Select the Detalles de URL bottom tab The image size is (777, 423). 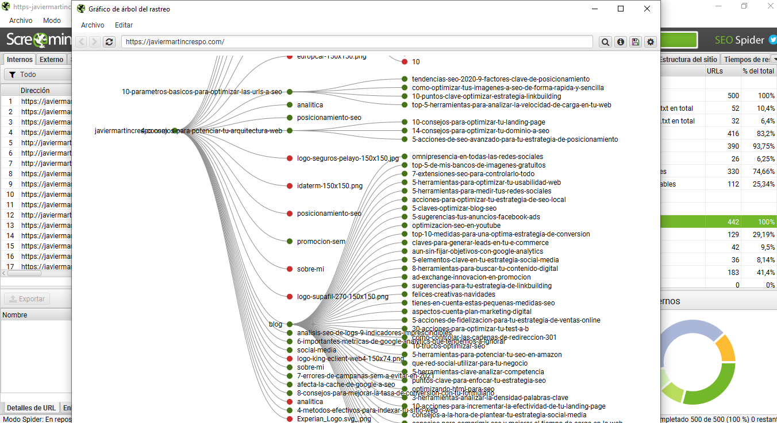coord(31,408)
